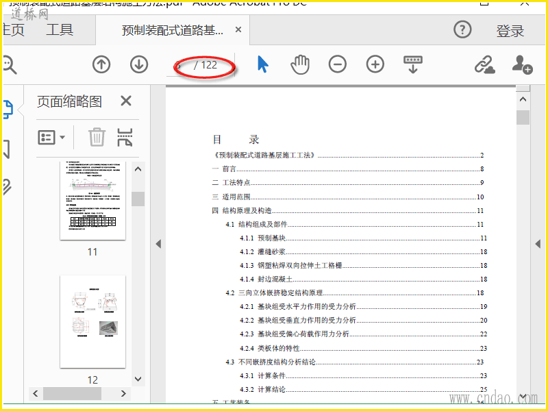Open contents entry 三 适用范围
The width and height of the screenshot is (548, 411).
[348, 197]
